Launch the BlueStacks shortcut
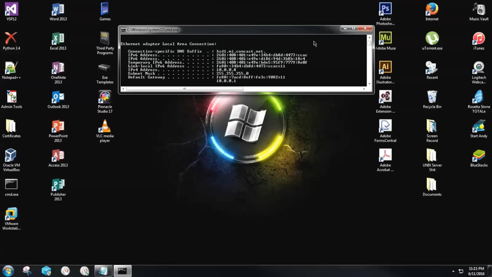 click(479, 158)
